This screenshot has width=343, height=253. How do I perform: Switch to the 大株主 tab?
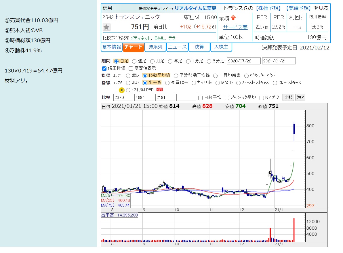click(x=221, y=47)
